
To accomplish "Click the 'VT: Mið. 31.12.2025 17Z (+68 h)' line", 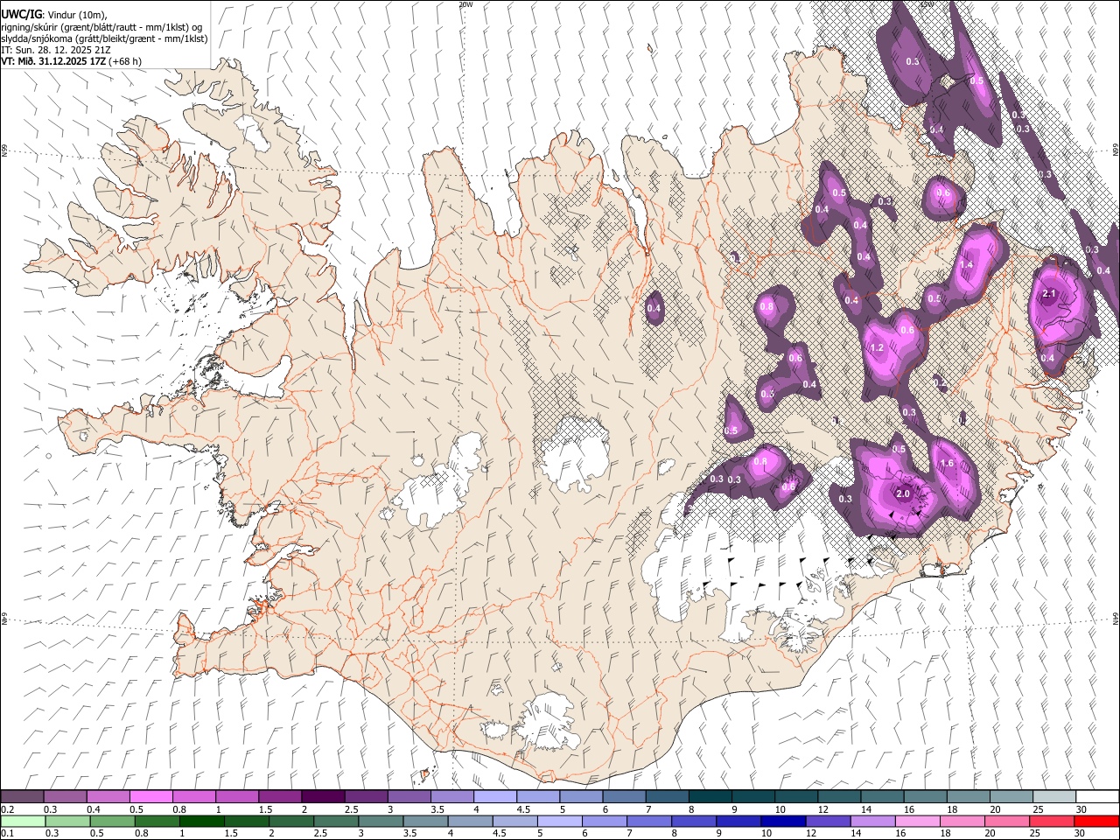I will point(72,61).
